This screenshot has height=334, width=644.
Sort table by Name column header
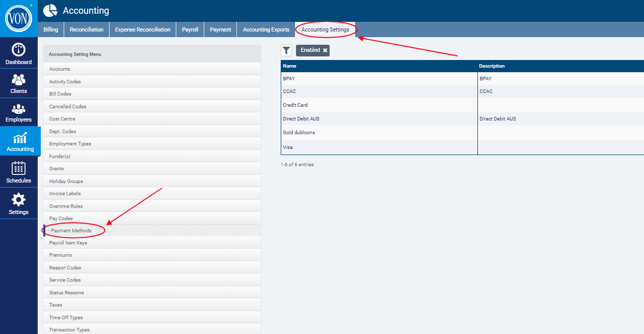[x=290, y=66]
